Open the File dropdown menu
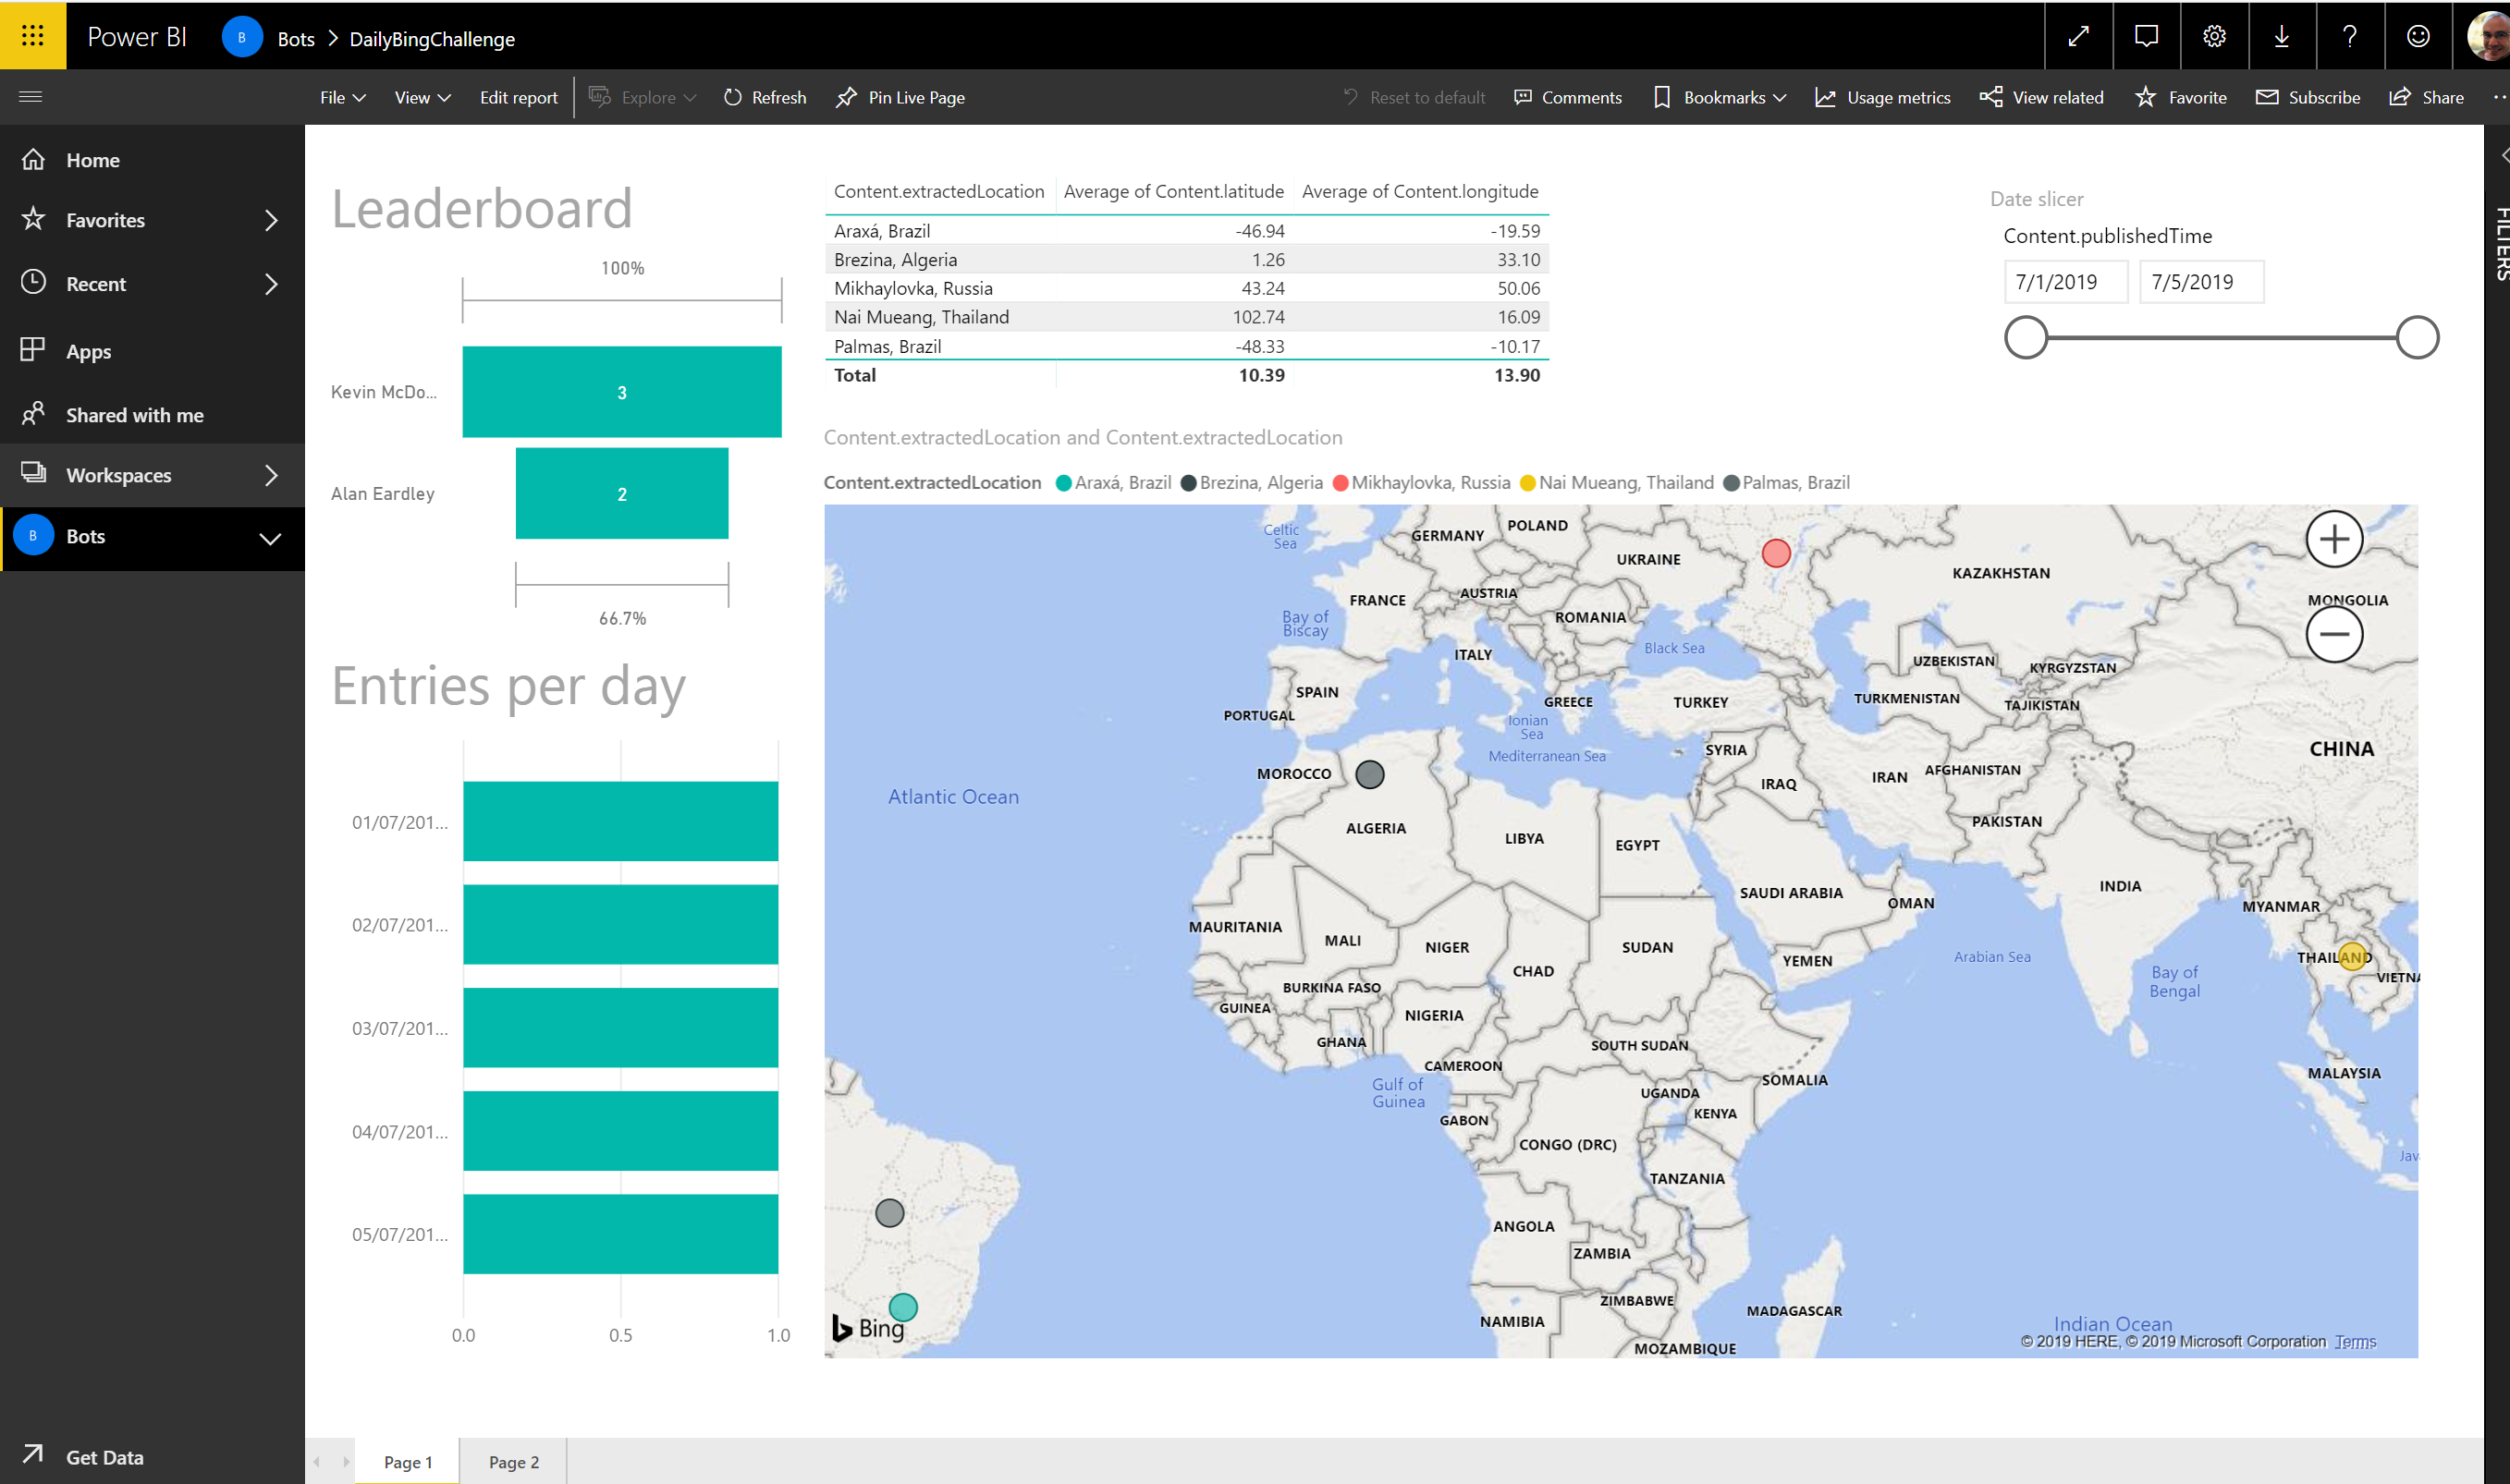Image resolution: width=2510 pixels, height=1484 pixels. (x=343, y=97)
